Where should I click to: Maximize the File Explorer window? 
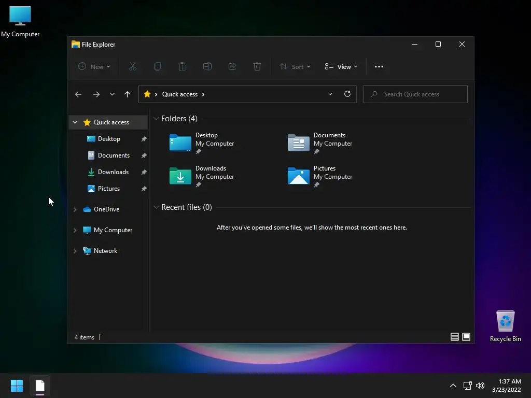(438, 44)
